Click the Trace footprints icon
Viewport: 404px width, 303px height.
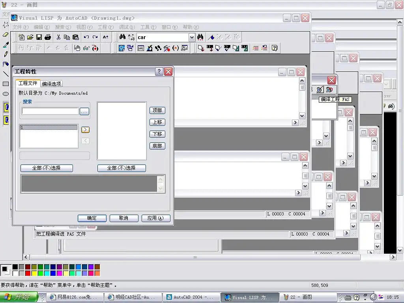pos(158,48)
